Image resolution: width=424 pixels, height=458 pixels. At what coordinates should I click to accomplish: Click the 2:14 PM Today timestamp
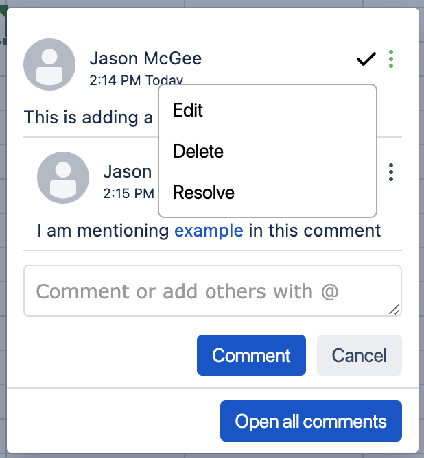tap(136, 80)
